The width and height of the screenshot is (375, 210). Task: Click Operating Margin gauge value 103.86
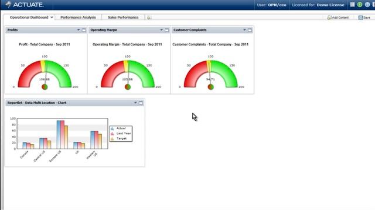click(128, 79)
